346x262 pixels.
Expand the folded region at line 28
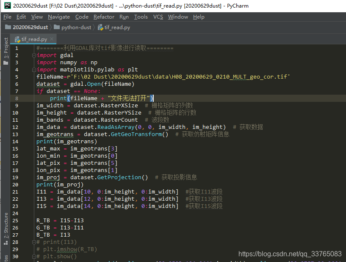point(34,242)
